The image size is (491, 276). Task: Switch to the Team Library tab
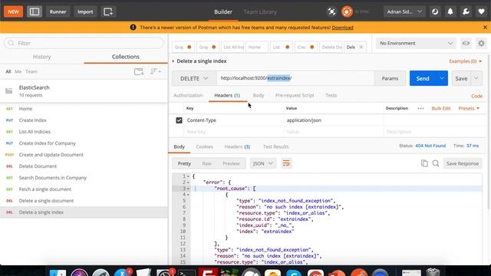coord(260,12)
